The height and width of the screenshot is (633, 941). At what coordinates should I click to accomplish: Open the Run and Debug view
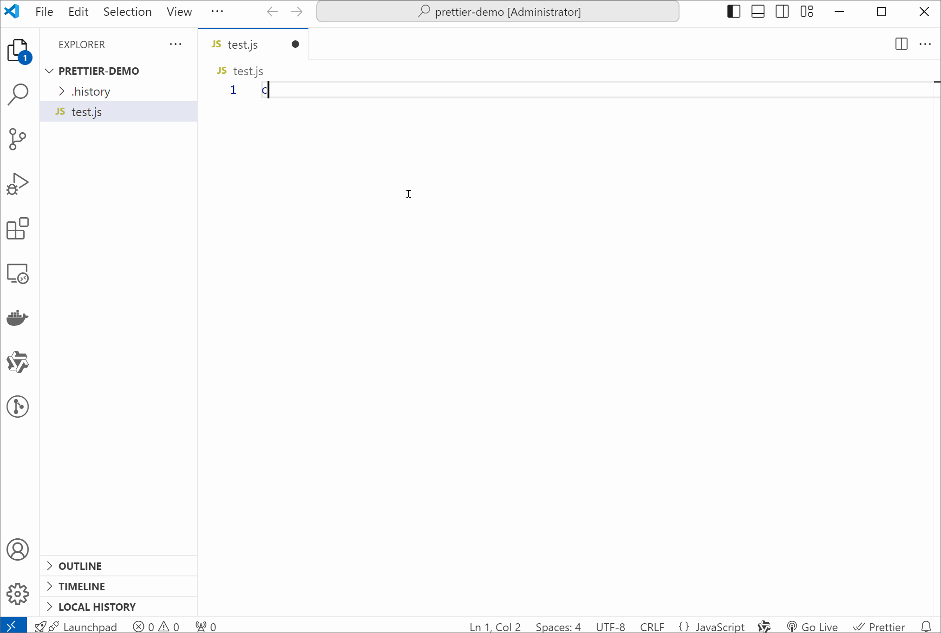tap(18, 184)
